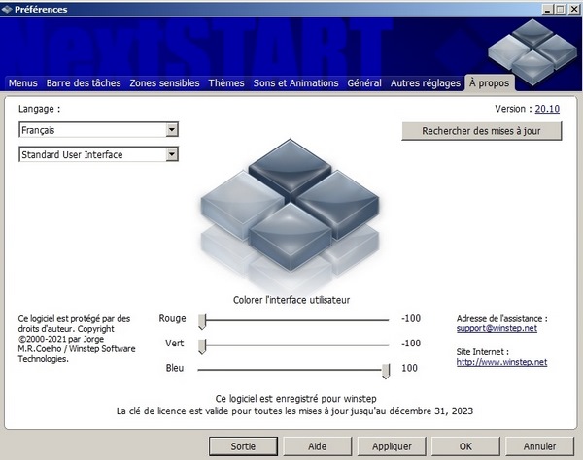Open the version 20.10 link
This screenshot has width=583, height=460.
547,109
